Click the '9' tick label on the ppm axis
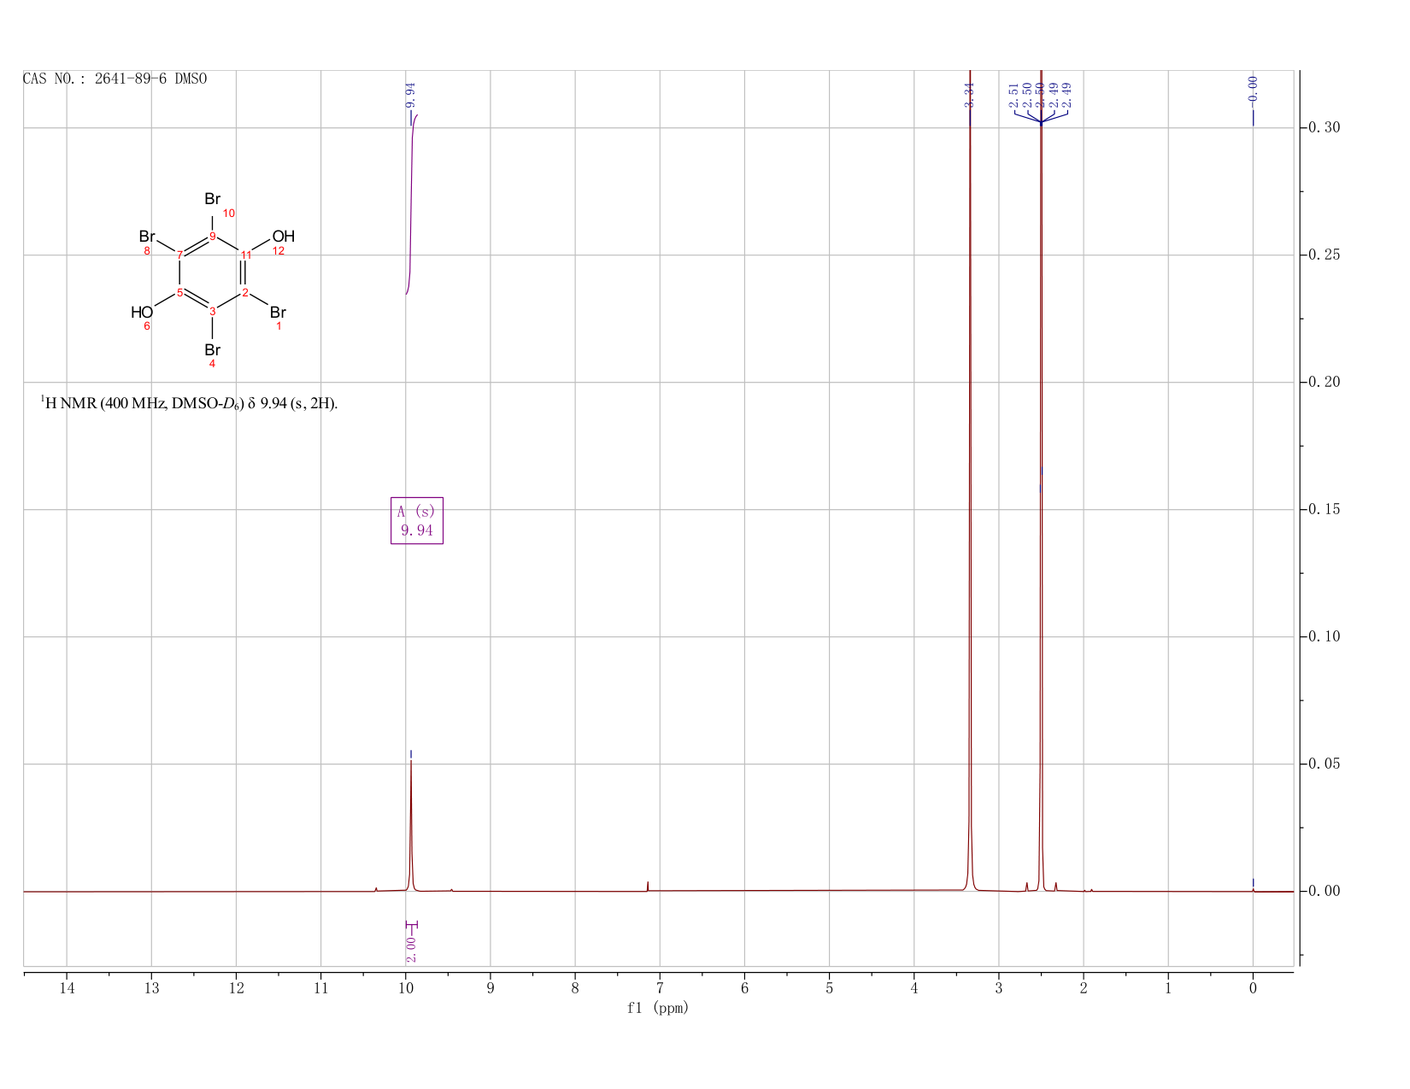Screen dimensions: 1410x1089 [x=491, y=988]
